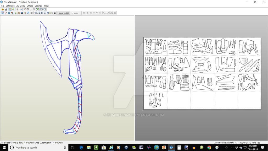Open the 2D Menu
The height and width of the screenshot is (151, 268).
[x=20, y=6]
